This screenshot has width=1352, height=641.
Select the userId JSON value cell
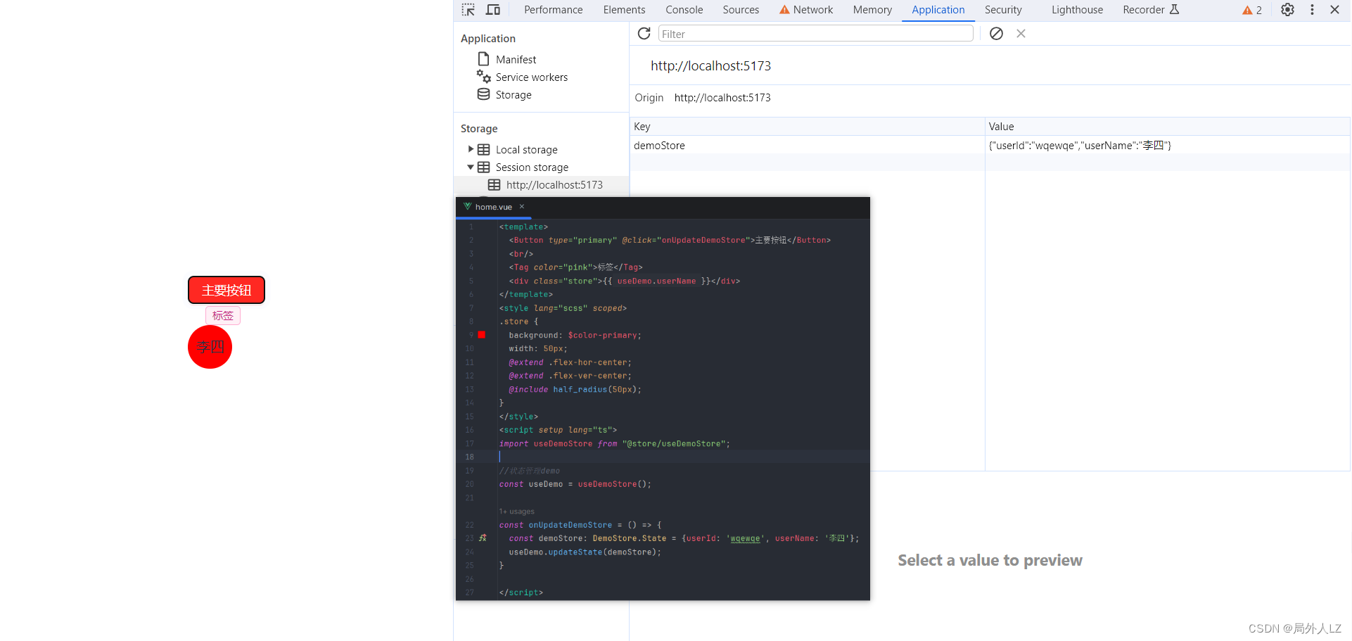coord(1167,146)
